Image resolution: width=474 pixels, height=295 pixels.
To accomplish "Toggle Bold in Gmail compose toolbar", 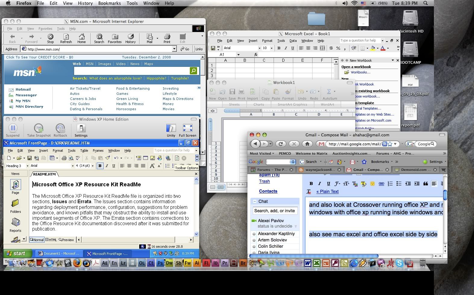I will pyautogui.click(x=311, y=184).
